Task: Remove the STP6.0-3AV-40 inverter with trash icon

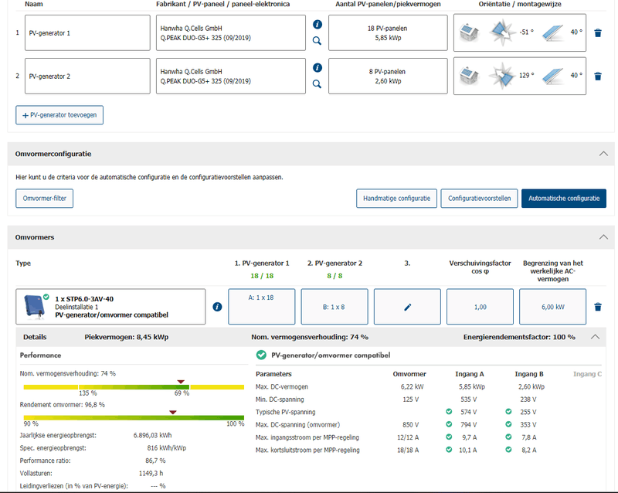Action: point(597,307)
